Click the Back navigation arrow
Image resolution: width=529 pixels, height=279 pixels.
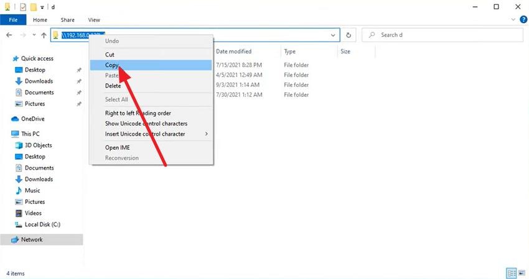(x=9, y=35)
